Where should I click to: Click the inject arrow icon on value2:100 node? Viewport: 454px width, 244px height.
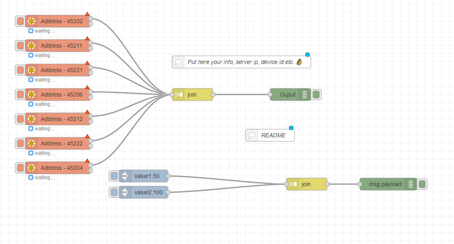click(x=124, y=192)
